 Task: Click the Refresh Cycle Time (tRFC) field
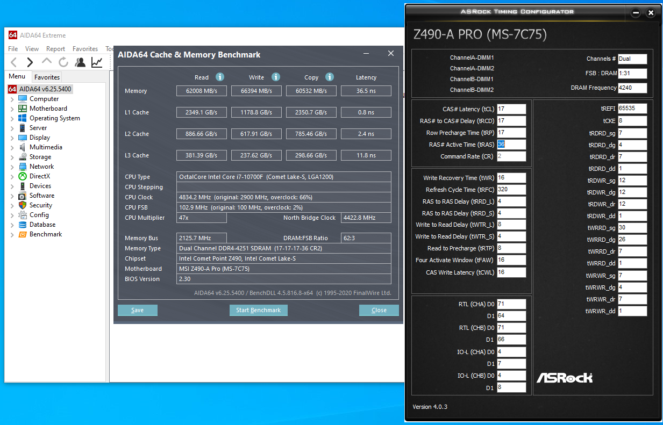(511, 189)
